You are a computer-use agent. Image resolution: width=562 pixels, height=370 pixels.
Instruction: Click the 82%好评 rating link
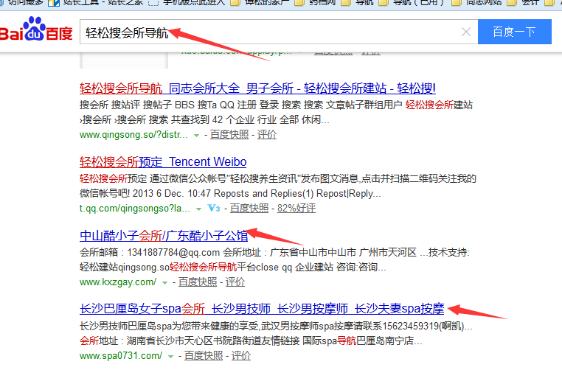coord(296,208)
